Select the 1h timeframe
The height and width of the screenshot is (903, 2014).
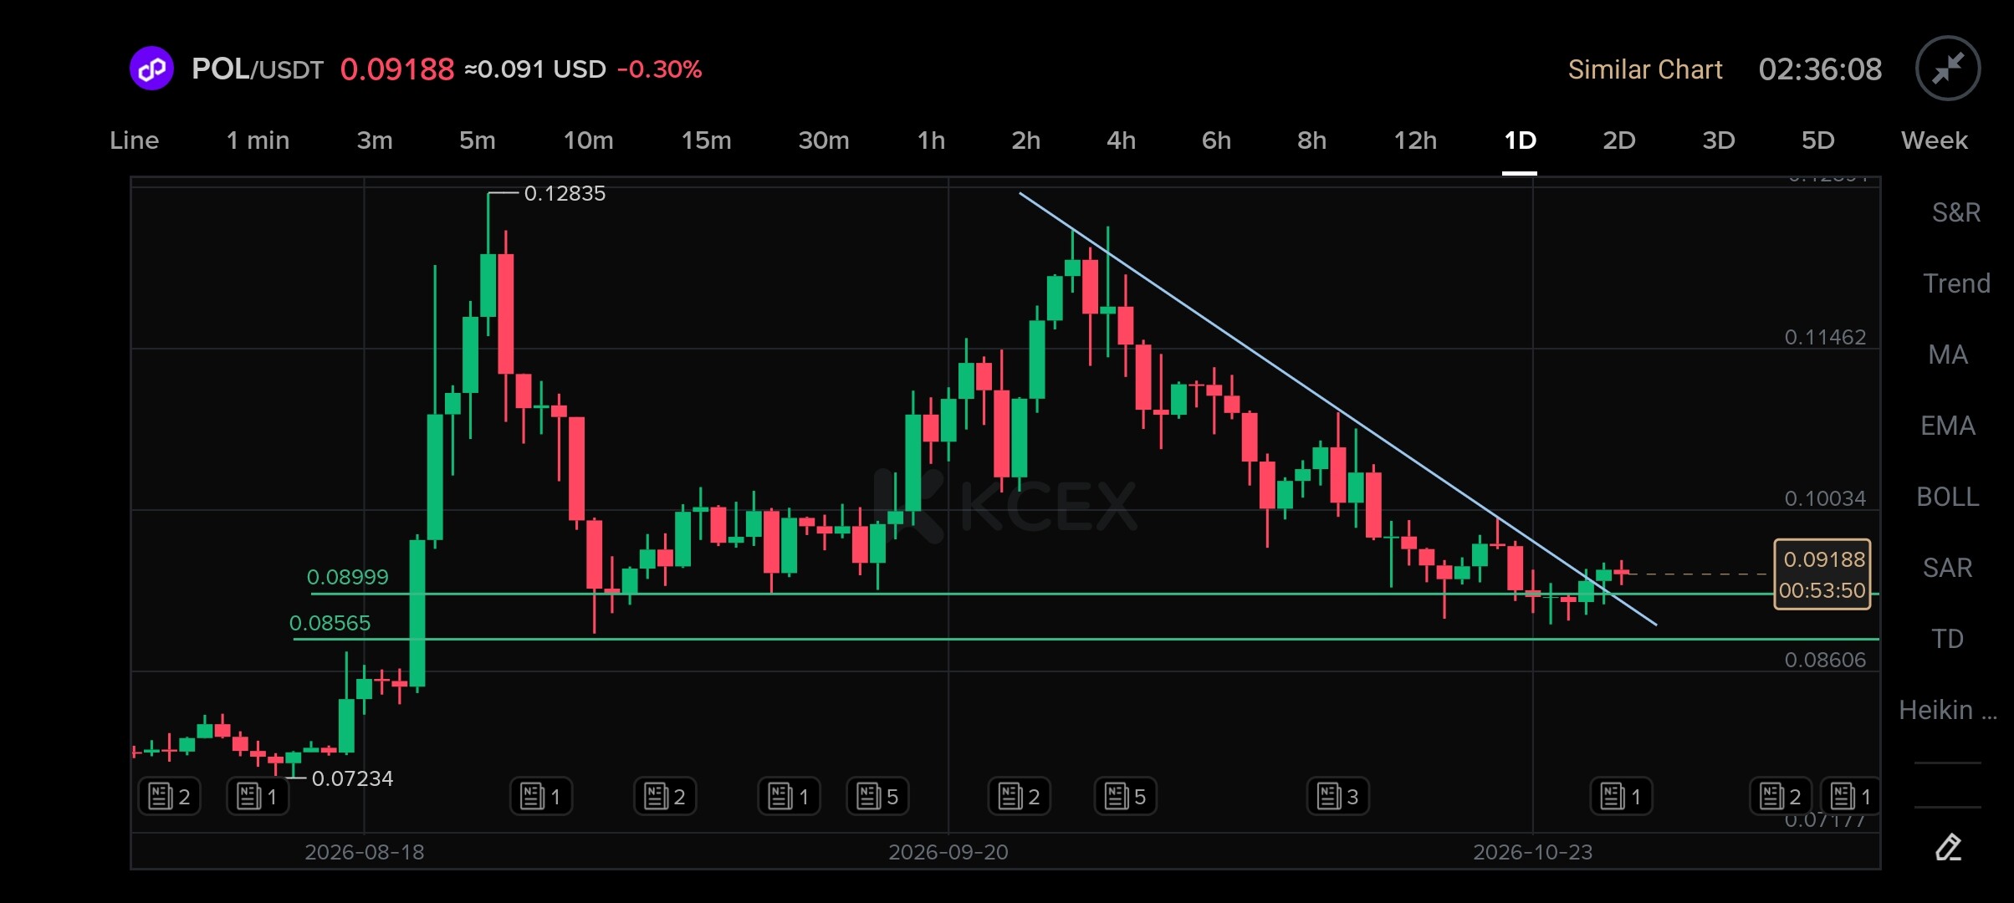[931, 140]
